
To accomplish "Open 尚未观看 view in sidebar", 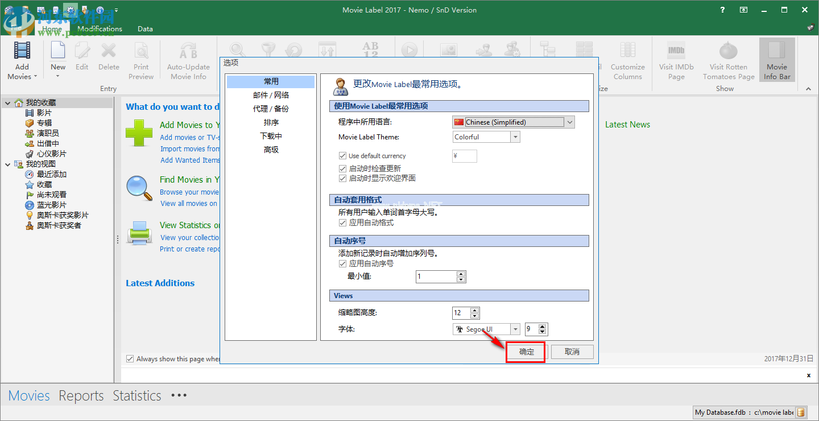I will [x=51, y=195].
